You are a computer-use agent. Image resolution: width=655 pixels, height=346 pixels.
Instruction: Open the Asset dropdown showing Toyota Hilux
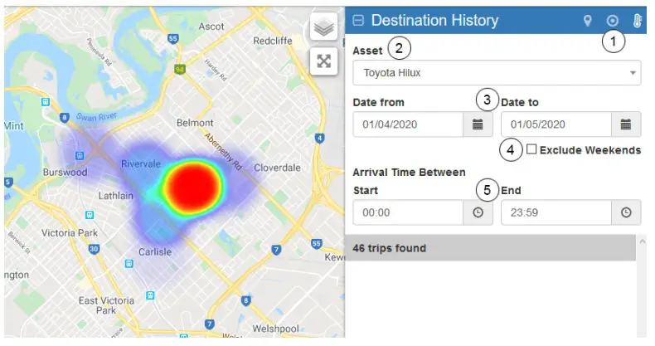[497, 73]
